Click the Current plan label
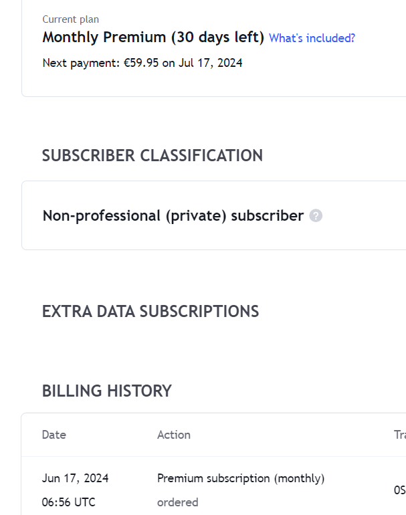Viewport: 406px width, 515px height. (71, 19)
